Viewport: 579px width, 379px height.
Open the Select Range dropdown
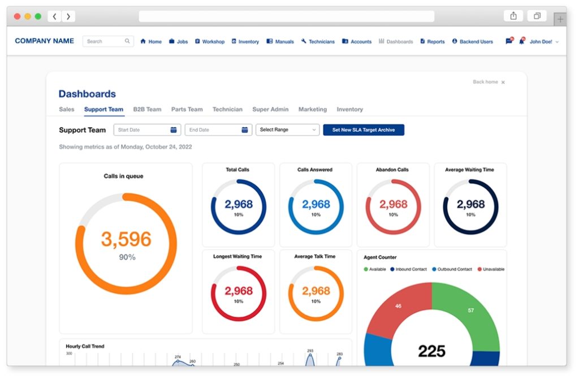click(x=287, y=130)
